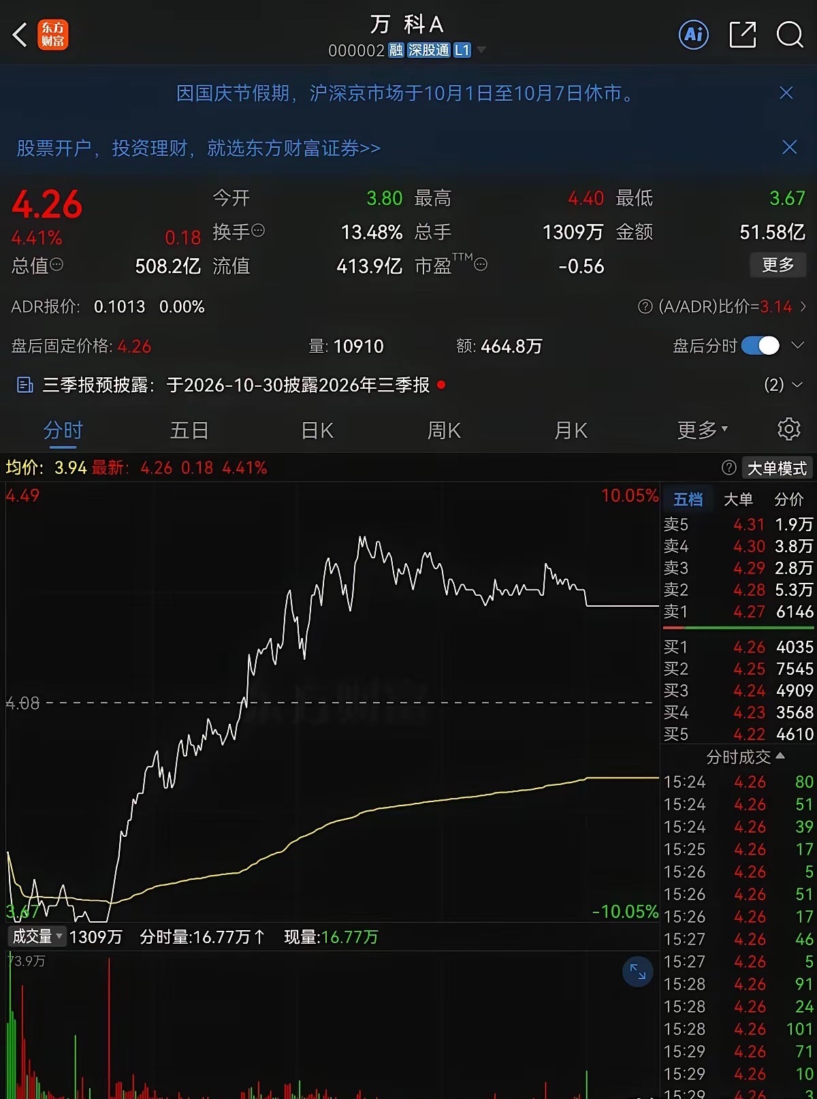This screenshot has width=817, height=1099.
Task: Toggle the 盘后分时 switch
Action: point(760,346)
